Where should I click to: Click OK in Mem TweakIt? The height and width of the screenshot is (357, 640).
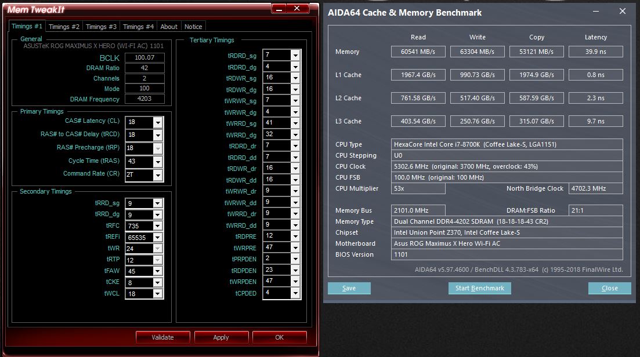[x=280, y=337]
